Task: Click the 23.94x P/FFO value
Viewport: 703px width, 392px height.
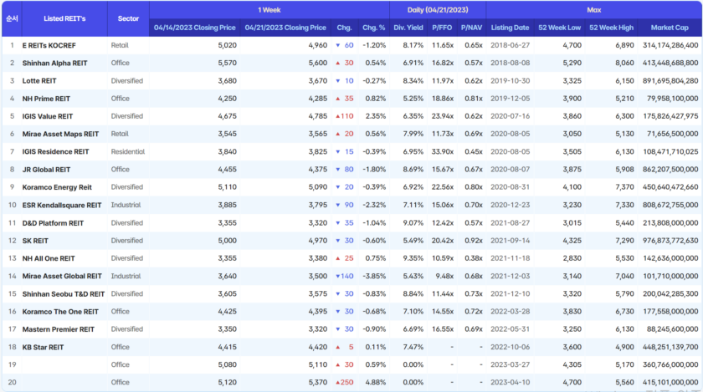Action: coord(443,116)
